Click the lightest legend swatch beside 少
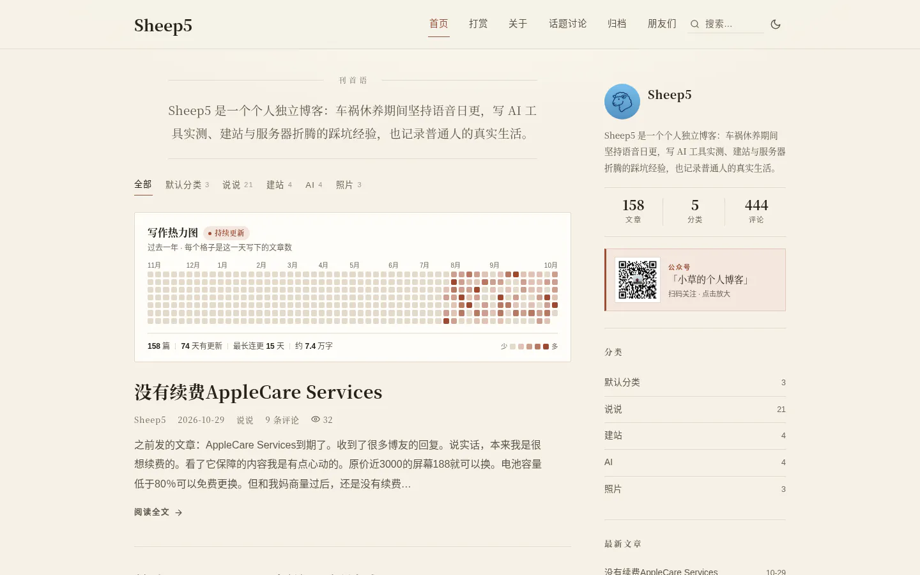The image size is (920, 575). point(512,347)
